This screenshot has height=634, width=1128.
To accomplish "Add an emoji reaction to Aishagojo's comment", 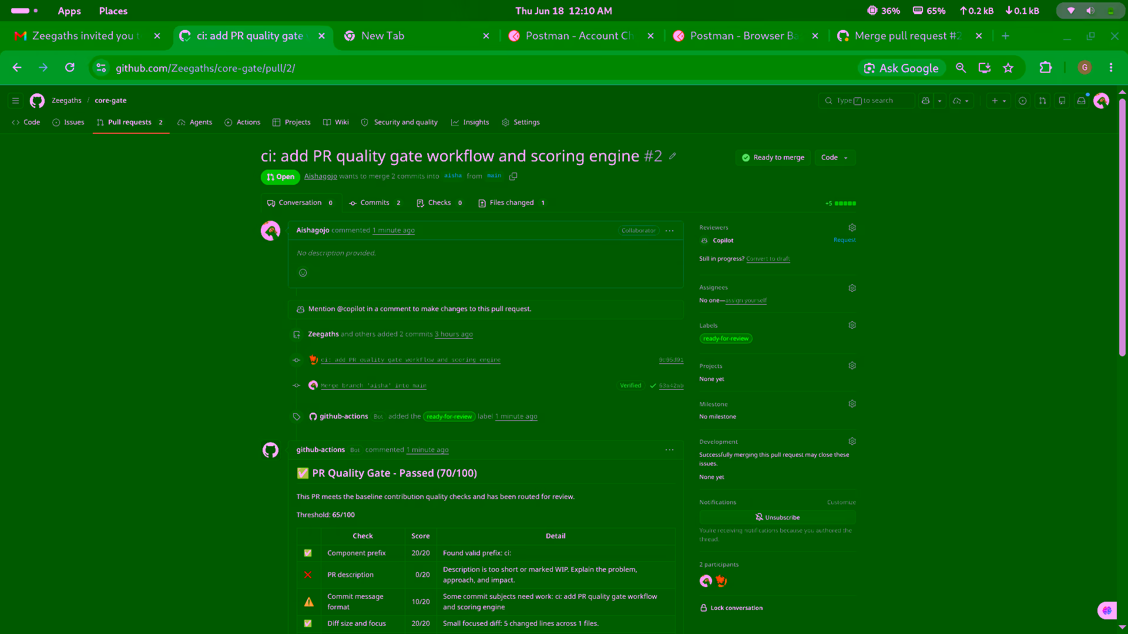I will pos(303,273).
